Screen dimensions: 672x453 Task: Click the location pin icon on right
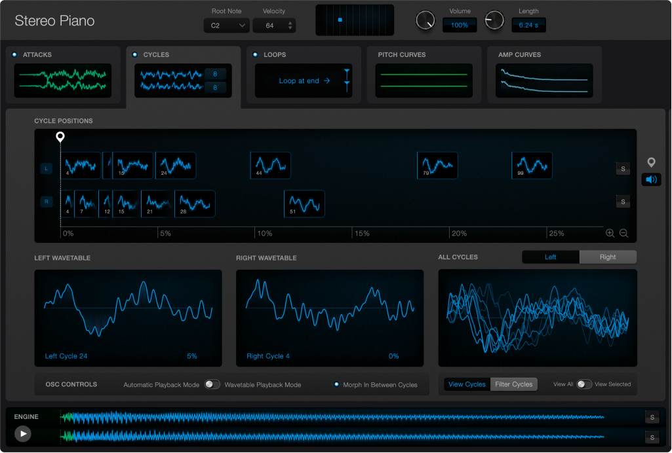pos(651,162)
